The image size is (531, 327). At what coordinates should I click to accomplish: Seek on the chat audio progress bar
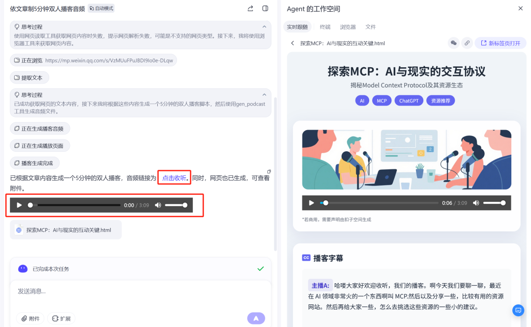coord(75,205)
